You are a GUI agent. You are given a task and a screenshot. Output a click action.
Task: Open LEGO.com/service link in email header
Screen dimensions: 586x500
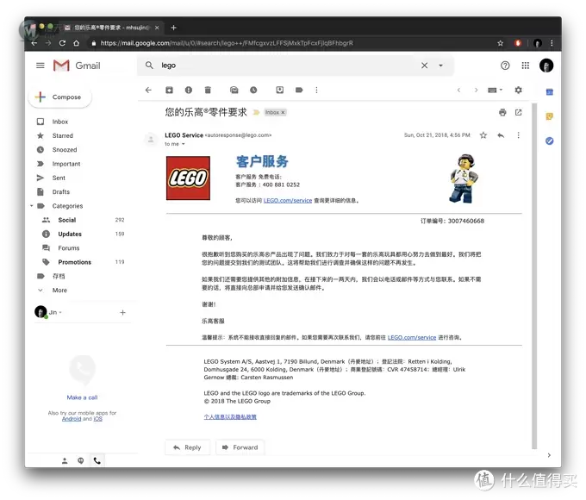[x=288, y=201]
